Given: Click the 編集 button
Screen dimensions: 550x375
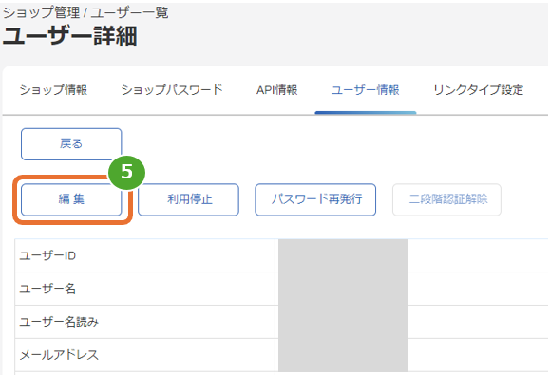Looking at the screenshot, I should point(71,199).
